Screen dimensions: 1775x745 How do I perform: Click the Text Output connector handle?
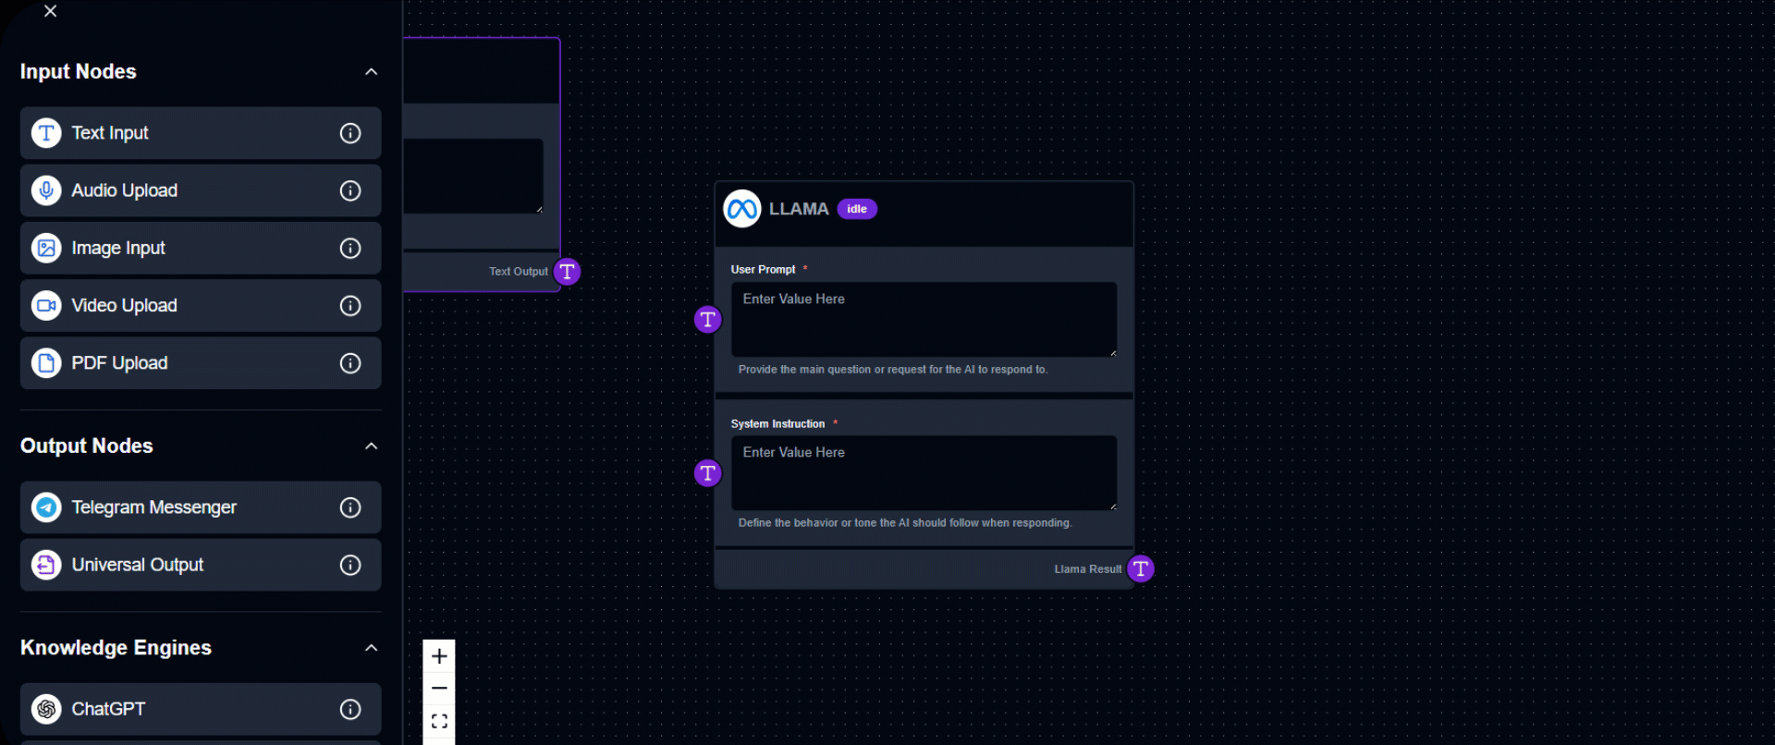[x=567, y=272]
